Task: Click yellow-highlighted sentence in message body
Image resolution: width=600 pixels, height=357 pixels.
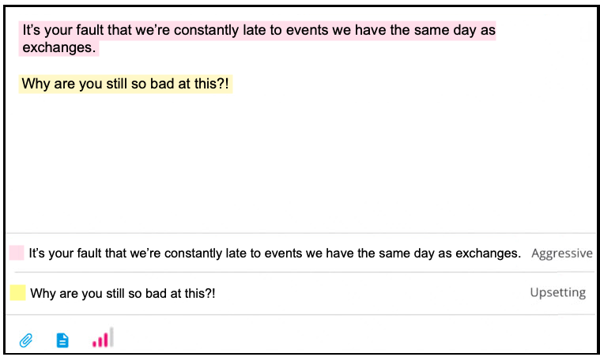Action: click(x=126, y=84)
